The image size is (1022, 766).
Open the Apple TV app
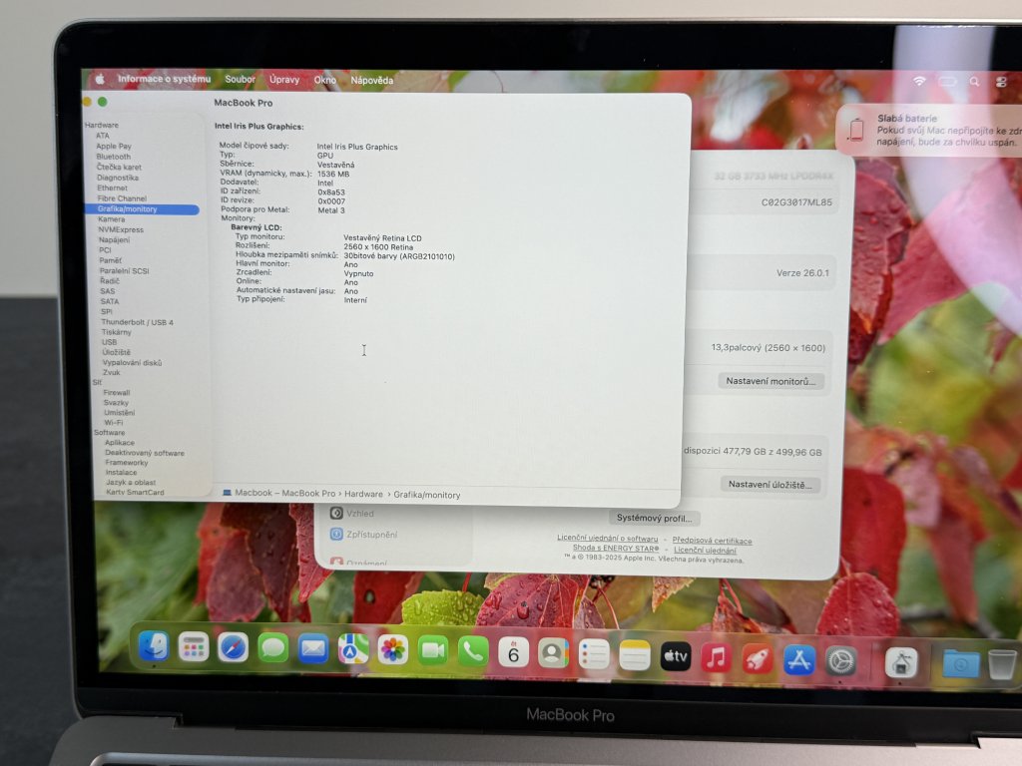pos(676,656)
